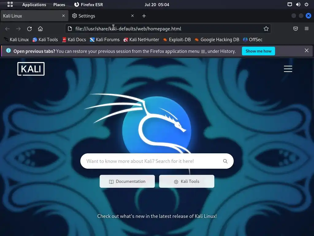Open the Places menu
Screen dimensions: 314x236
point(59,5)
